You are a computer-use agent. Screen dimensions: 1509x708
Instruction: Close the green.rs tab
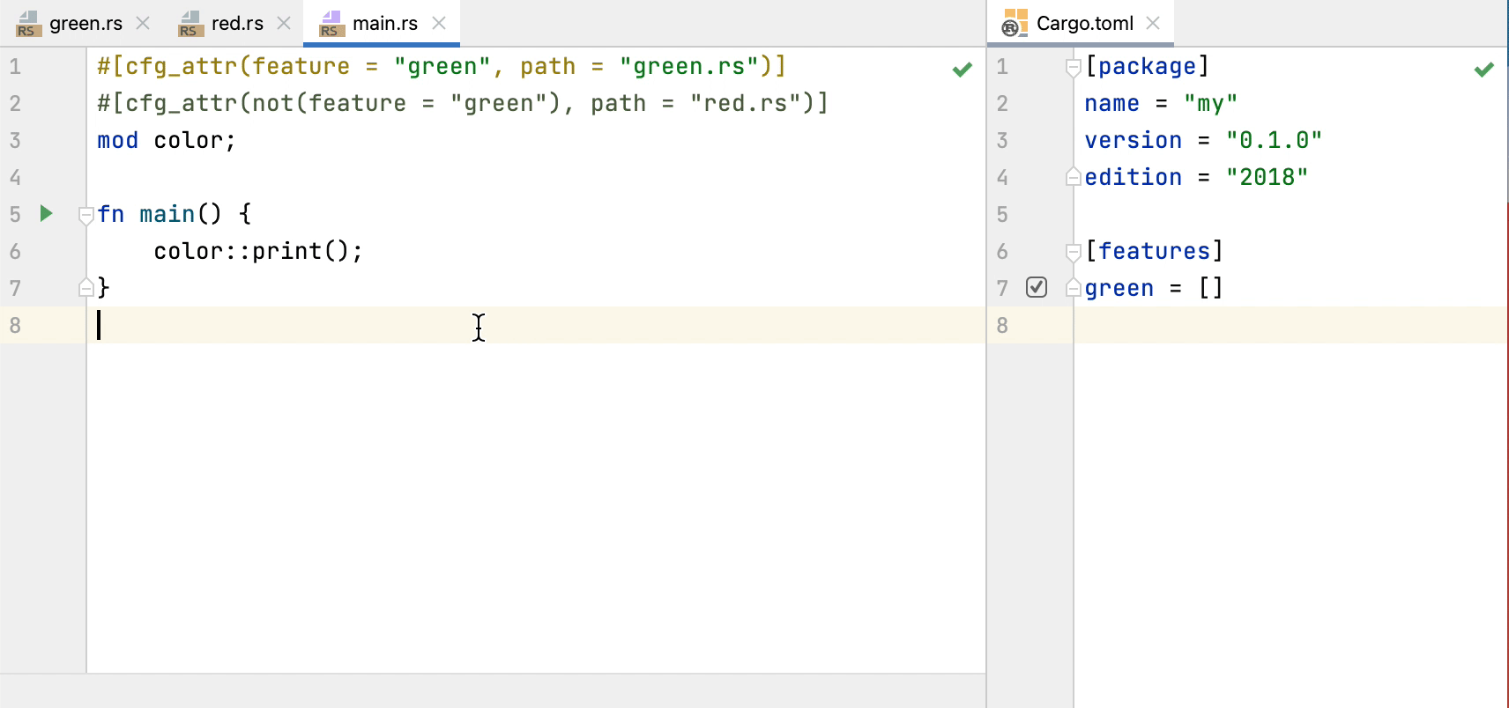(x=143, y=23)
